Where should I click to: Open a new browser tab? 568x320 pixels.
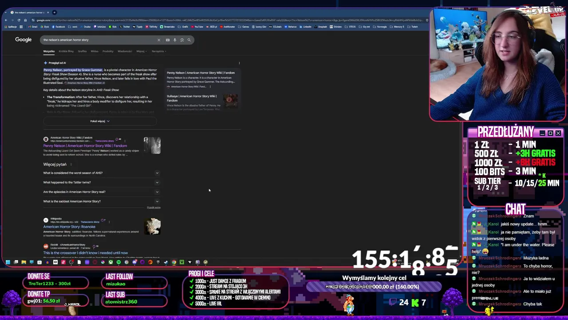(54, 12)
